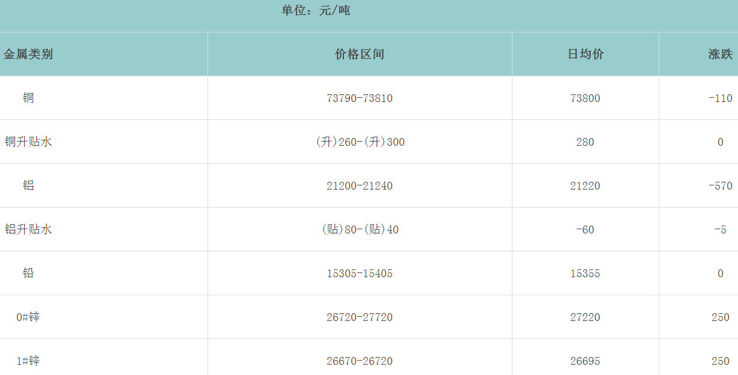Click the 价格区间 column header
The image size is (738, 375).
360,55
